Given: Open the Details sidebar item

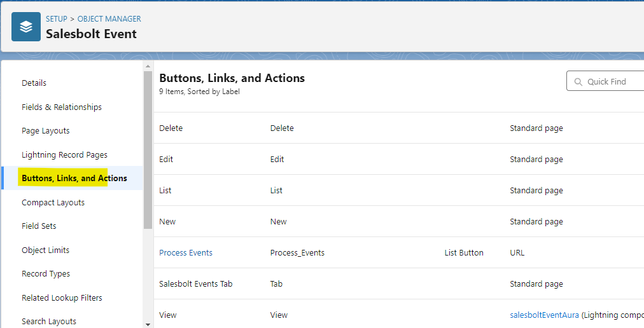Looking at the screenshot, I should (34, 83).
